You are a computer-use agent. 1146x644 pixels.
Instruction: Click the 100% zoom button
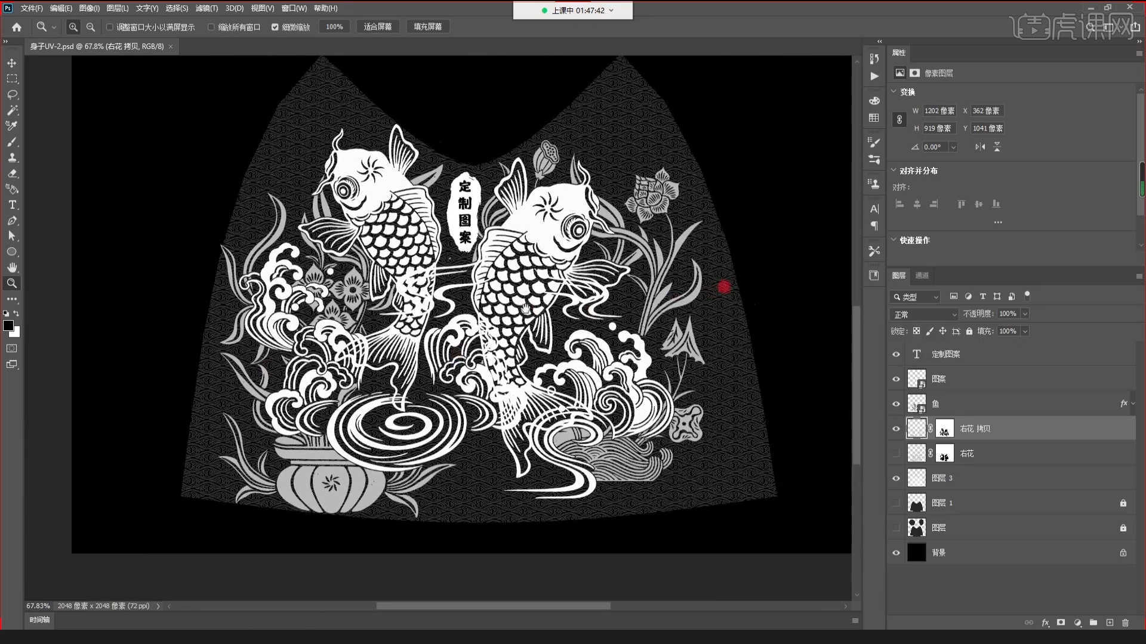(x=334, y=27)
